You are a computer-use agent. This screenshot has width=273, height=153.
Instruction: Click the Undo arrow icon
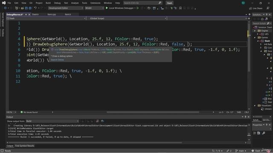(x=35, y=8)
